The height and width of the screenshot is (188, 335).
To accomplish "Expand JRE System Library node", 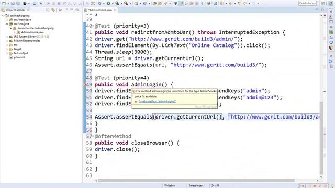I will tap(7, 37).
